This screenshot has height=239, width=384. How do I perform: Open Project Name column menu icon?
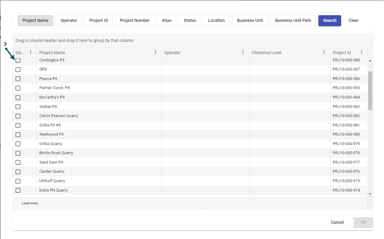[156, 52]
